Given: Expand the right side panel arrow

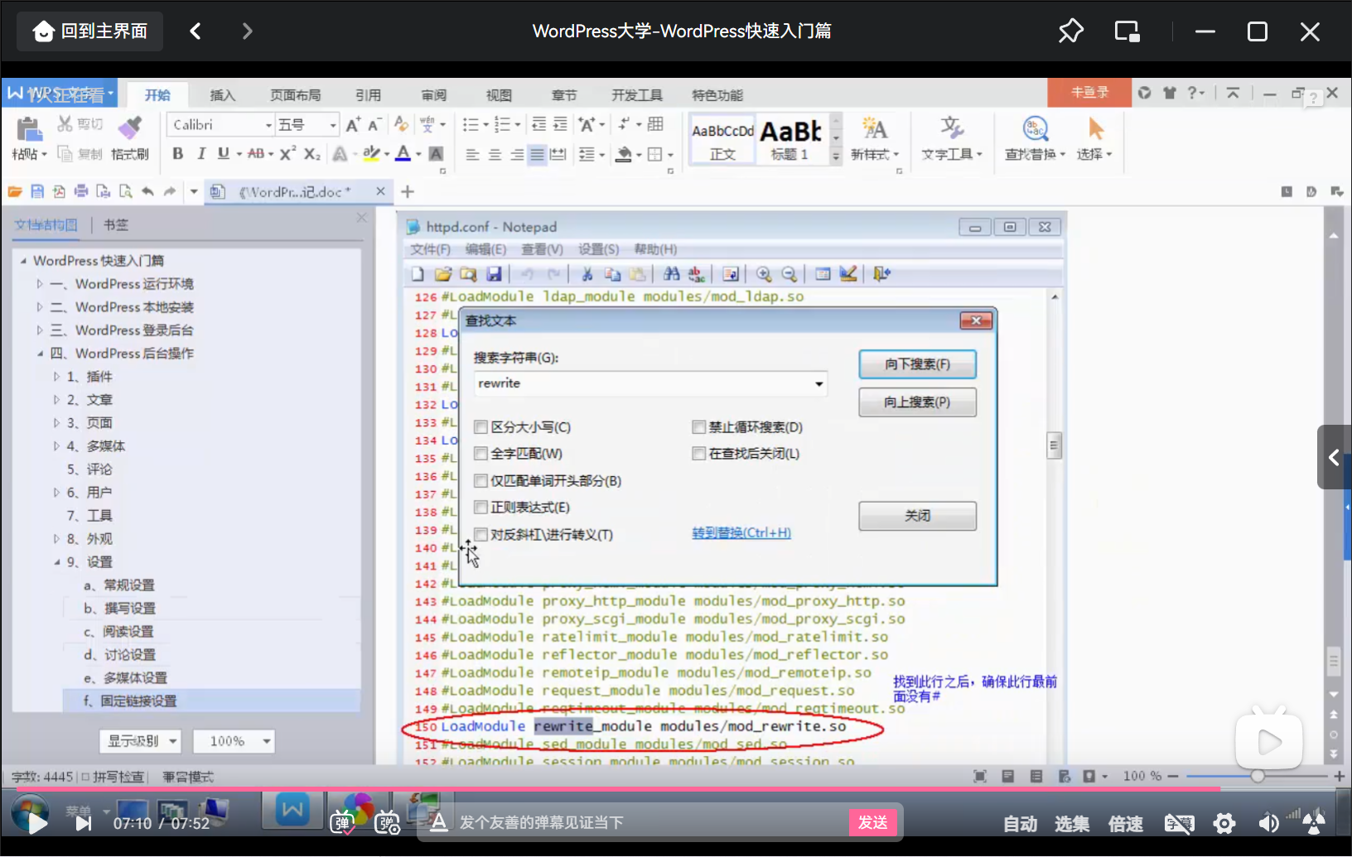Looking at the screenshot, I should click(1334, 457).
